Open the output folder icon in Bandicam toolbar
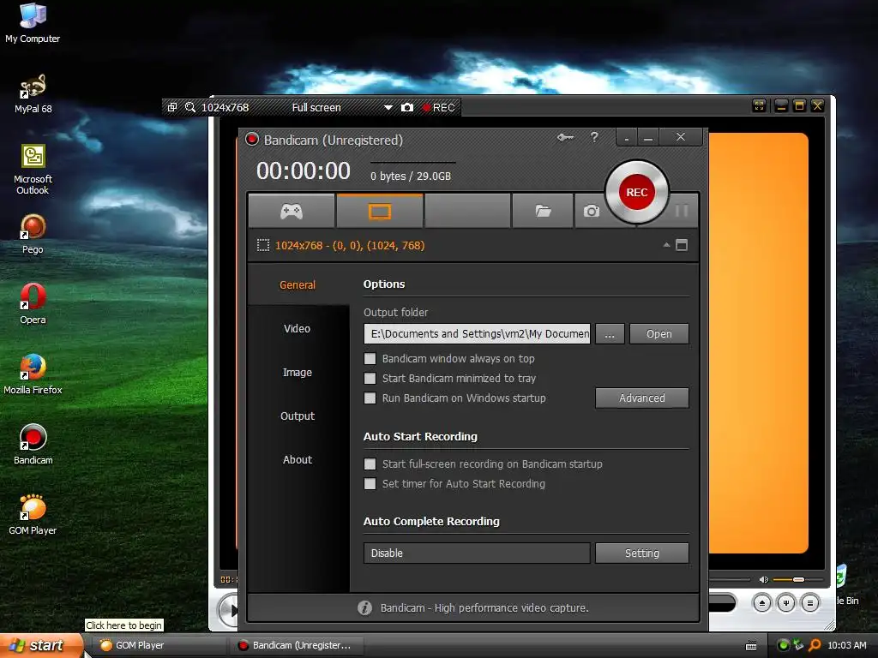The width and height of the screenshot is (878, 658). [543, 211]
